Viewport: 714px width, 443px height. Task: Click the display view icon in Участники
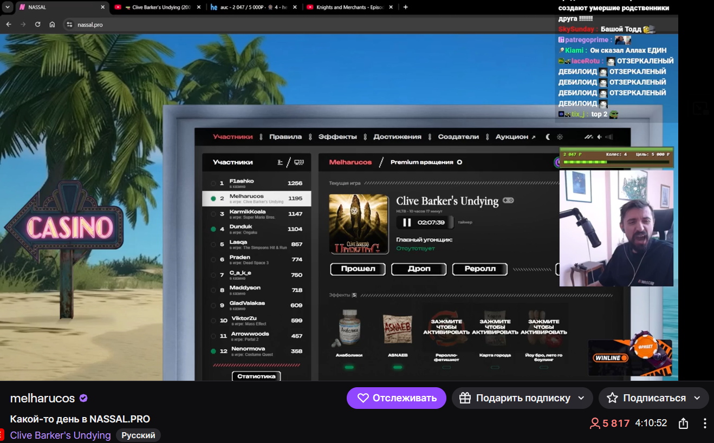(299, 162)
